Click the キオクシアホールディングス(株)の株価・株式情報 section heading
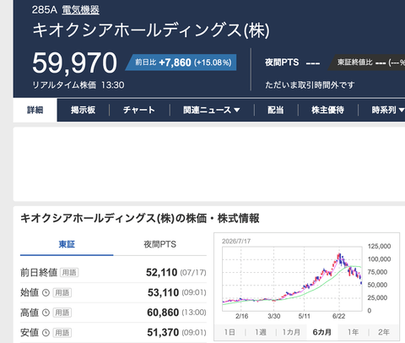Viewport: 405px width, 343px height. point(140,219)
